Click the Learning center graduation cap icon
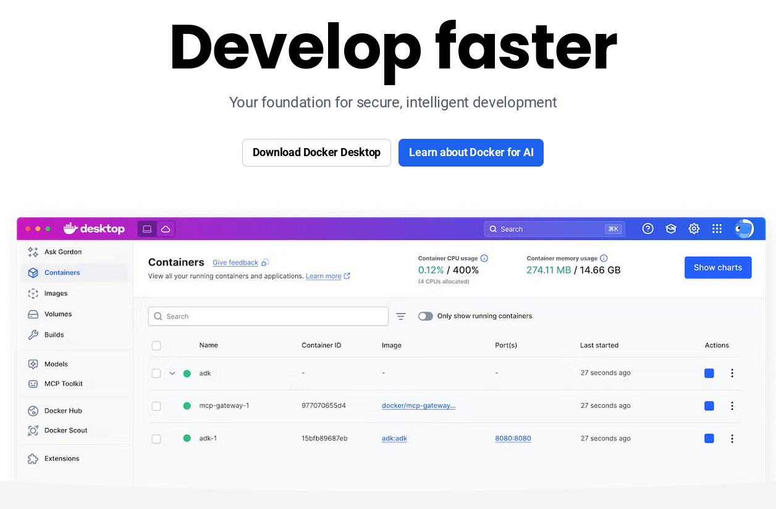 671,229
